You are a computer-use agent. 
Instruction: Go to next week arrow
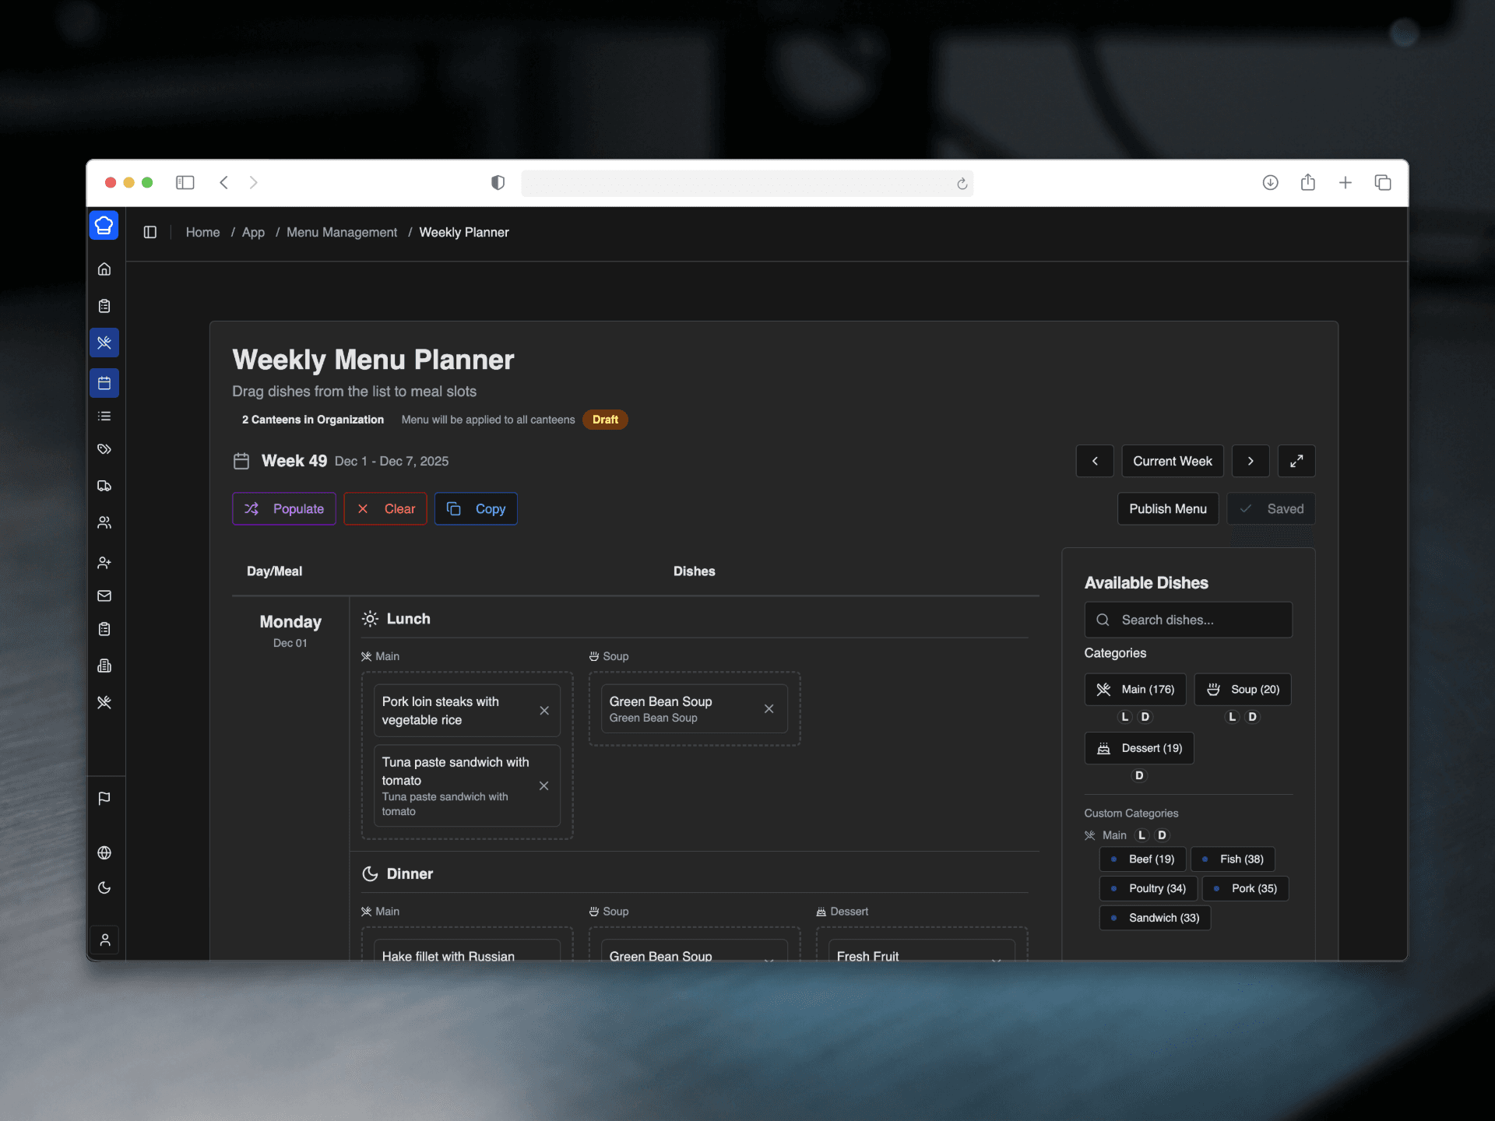click(x=1251, y=461)
